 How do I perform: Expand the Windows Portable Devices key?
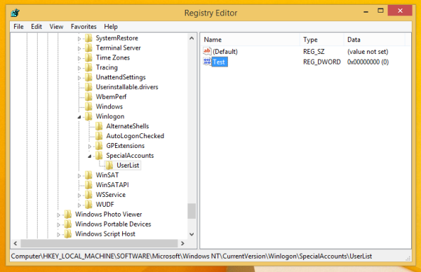[58, 225]
